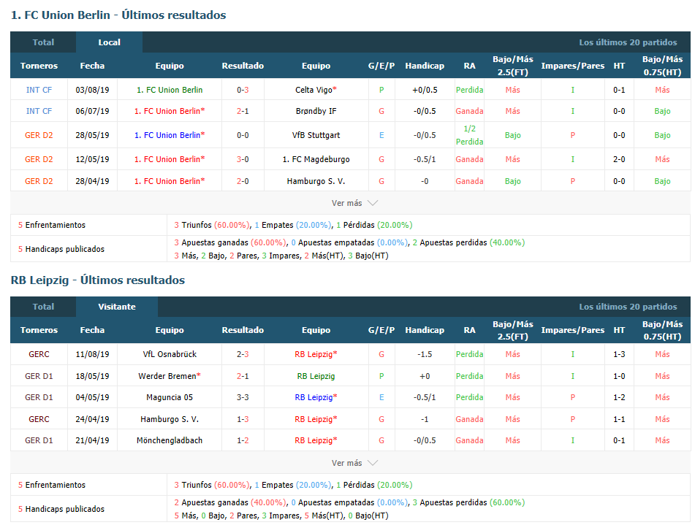Click 'Los últimos 20 partidos' in Union Berlin table

click(x=628, y=42)
